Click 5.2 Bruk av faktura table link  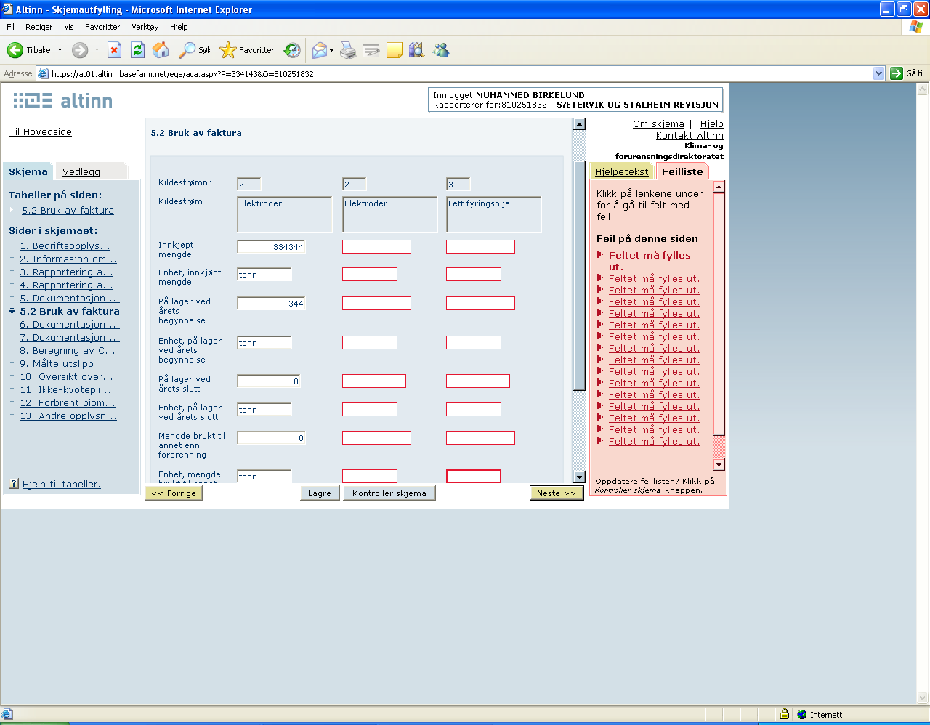[68, 210]
